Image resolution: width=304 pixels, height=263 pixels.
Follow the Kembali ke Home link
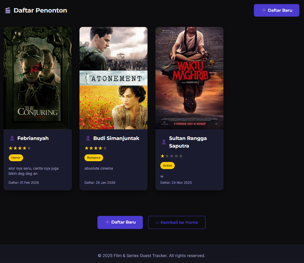(177, 222)
